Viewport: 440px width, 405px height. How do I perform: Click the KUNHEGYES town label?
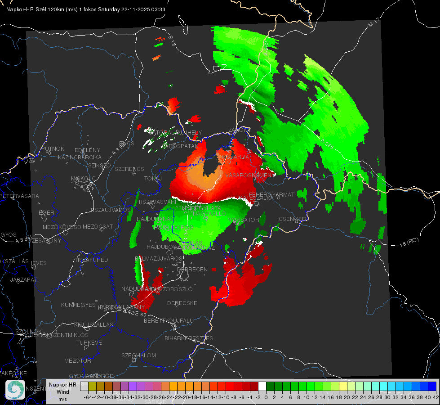tap(78, 305)
